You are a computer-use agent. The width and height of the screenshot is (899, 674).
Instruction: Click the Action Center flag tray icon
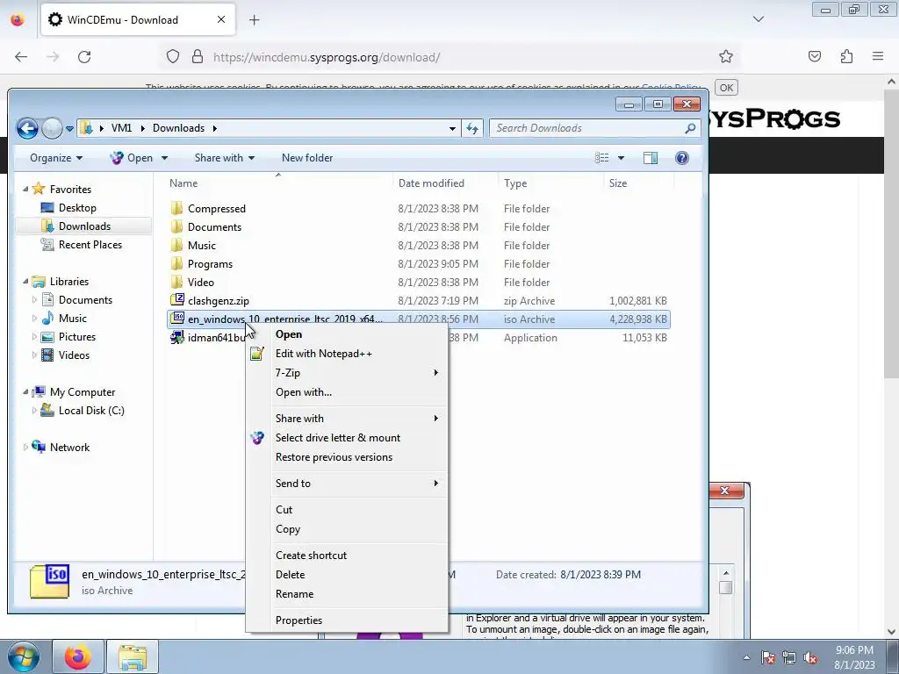tap(767, 658)
